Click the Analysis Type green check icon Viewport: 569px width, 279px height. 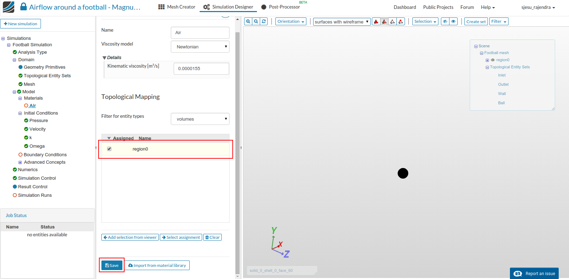(15, 52)
